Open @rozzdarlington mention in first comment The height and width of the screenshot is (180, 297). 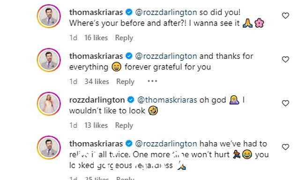click(166, 13)
